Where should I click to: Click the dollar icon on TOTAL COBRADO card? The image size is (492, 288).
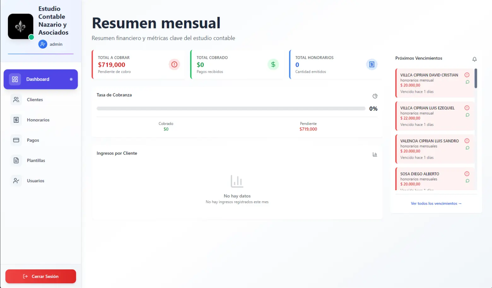click(273, 64)
